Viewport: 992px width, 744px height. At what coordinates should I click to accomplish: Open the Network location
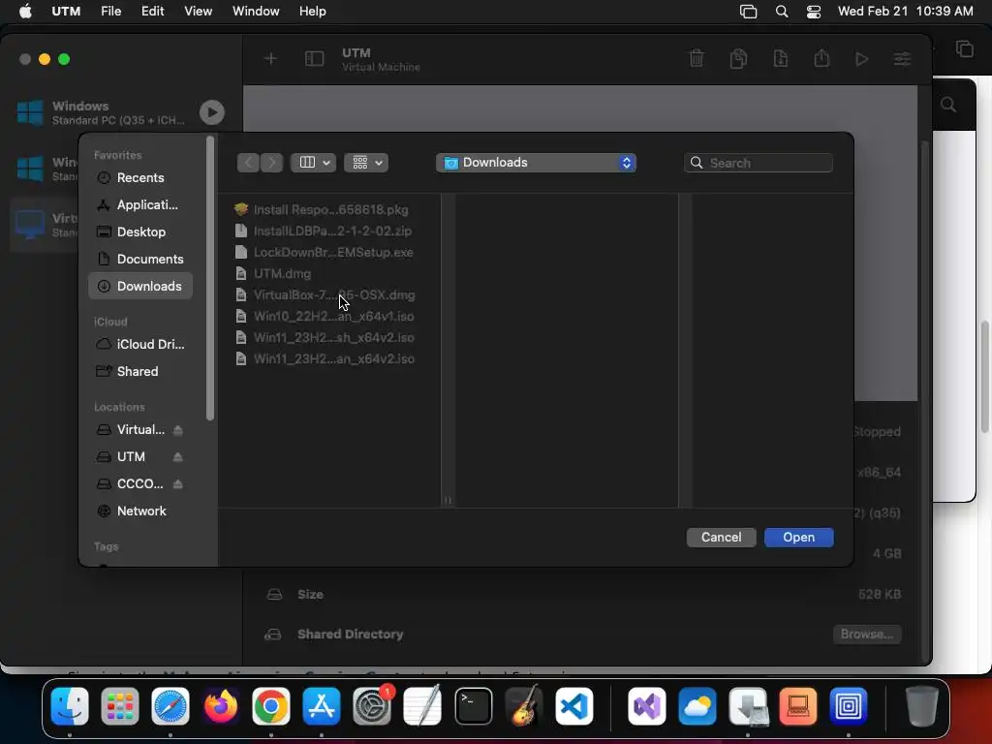139,511
